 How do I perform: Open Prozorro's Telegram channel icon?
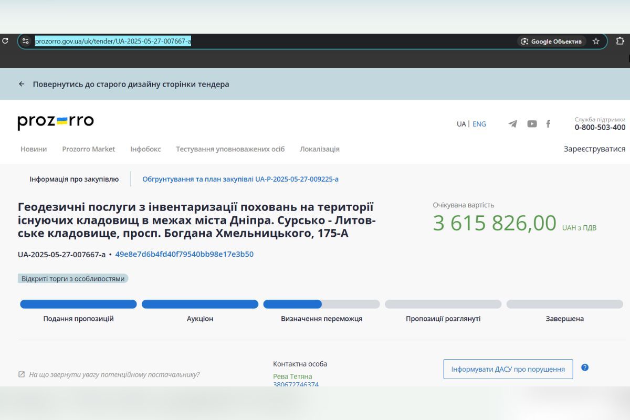point(512,124)
